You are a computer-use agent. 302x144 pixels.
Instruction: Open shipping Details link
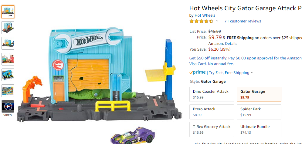point(231,44)
